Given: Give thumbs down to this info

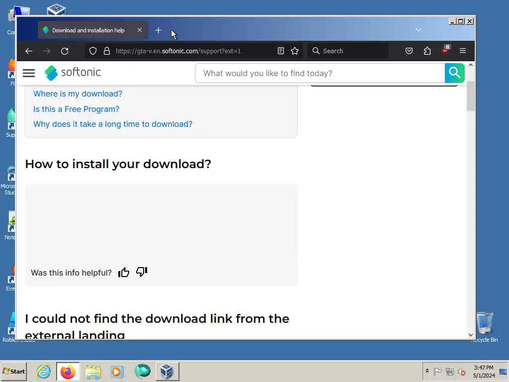Looking at the screenshot, I should point(142,272).
